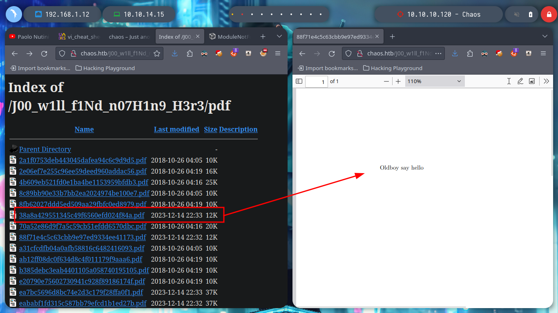This screenshot has height=313, width=558.
Task: Open Hacking Playground folder in PDF browser window
Action: (393, 68)
